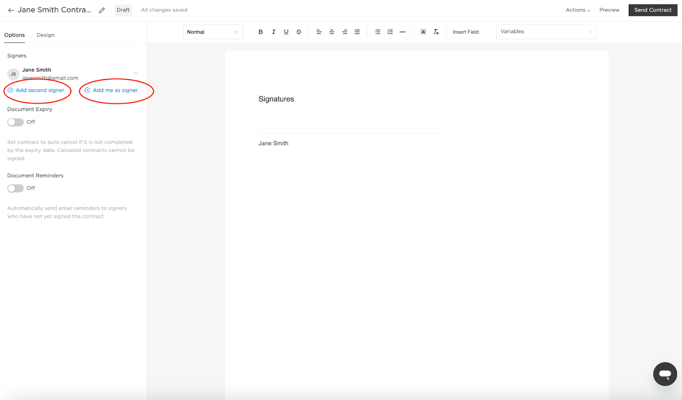This screenshot has width=682, height=400.
Task: Click the Draft status badge
Action: (x=123, y=10)
